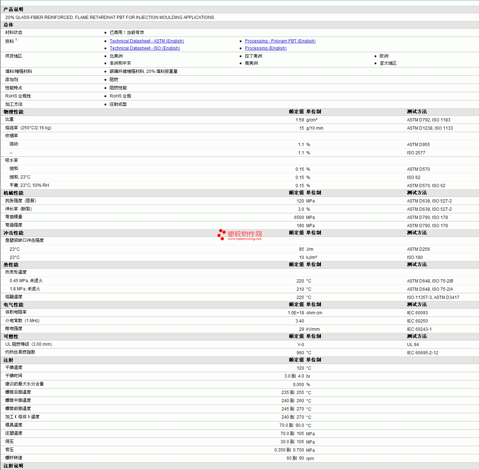This screenshot has height=470, width=479.
Task: Click the red dots watermark logo
Action: [222, 235]
